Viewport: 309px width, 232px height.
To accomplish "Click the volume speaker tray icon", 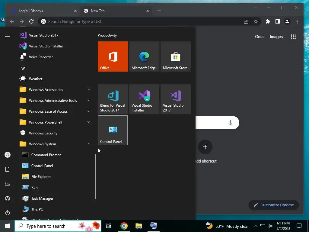I will 270,226.
